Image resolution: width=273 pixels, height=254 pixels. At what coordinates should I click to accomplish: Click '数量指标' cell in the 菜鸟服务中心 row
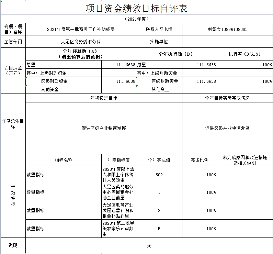coord(64,192)
